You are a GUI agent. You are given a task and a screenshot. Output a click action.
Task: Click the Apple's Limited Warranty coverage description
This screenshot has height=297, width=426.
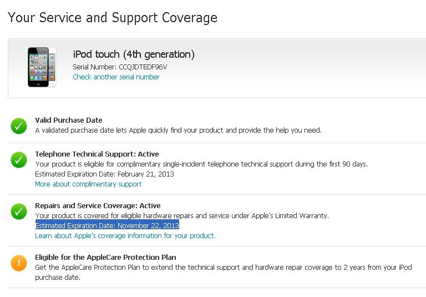182,215
